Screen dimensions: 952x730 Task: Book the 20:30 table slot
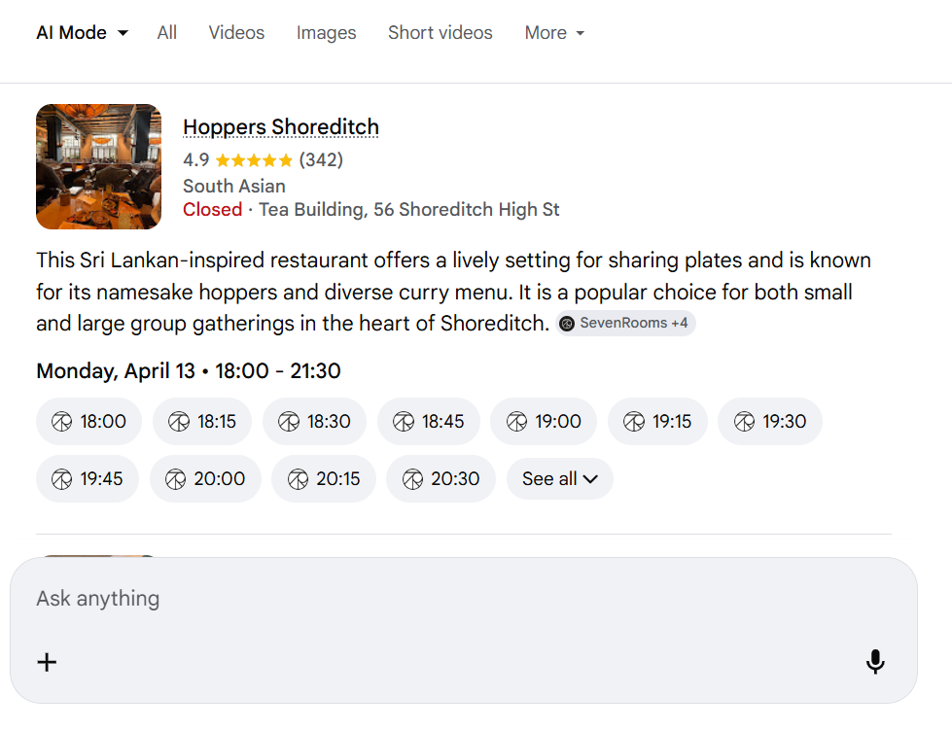441,478
